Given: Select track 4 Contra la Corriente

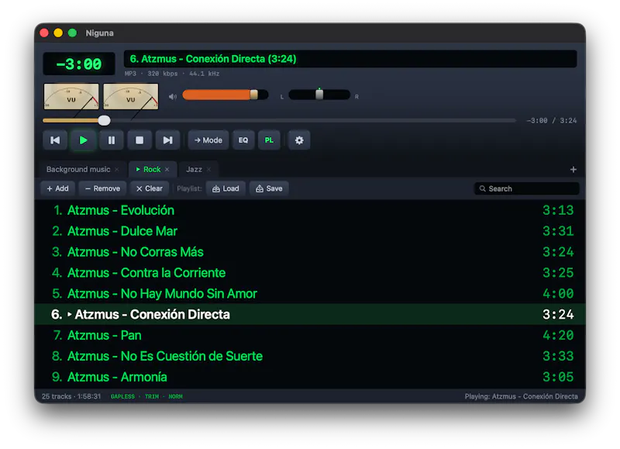Looking at the screenshot, I should [310, 272].
